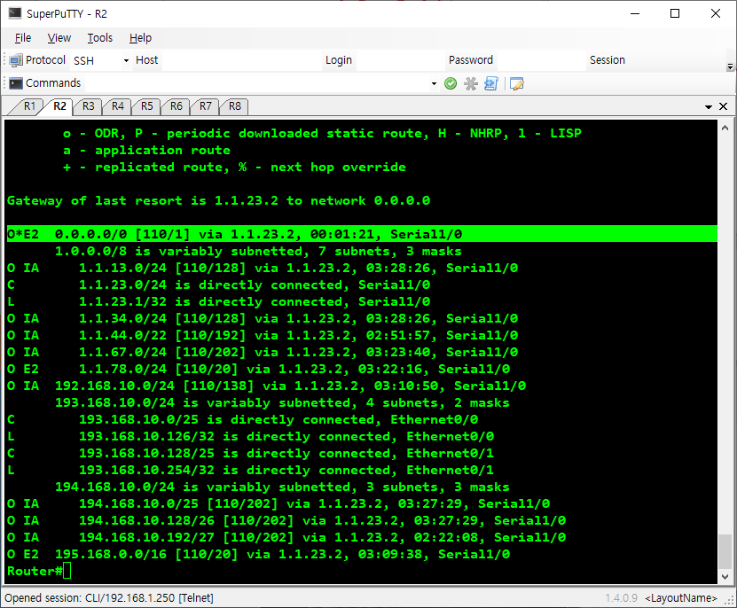Click the 193.168.10.126/32 local route line
The image size is (737, 608).
coord(250,436)
